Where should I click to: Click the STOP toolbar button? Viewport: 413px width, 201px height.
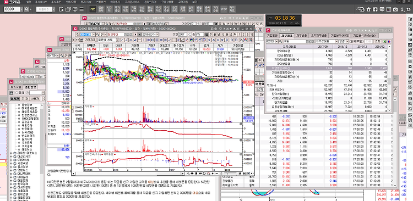224,9
